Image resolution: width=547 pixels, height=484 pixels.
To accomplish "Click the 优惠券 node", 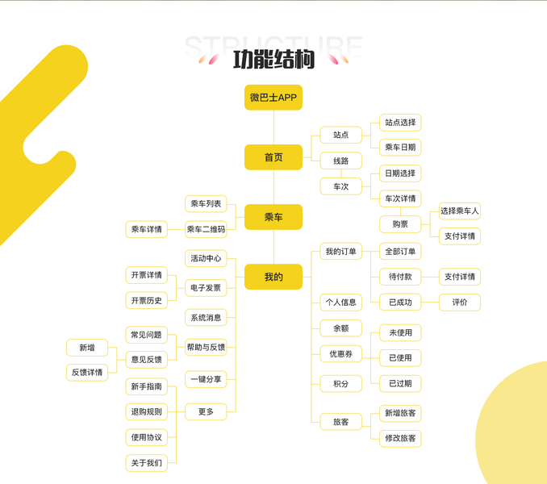I will (340, 353).
